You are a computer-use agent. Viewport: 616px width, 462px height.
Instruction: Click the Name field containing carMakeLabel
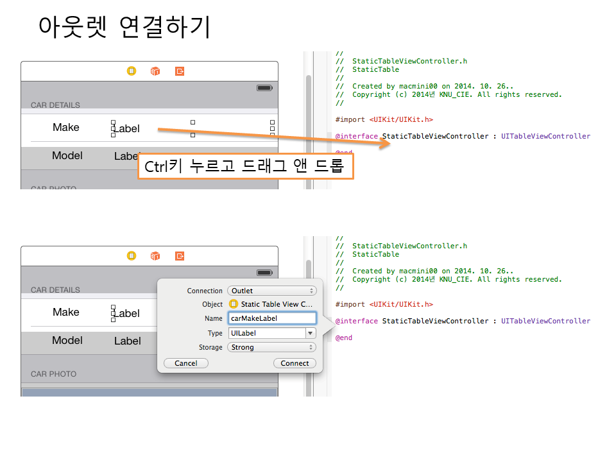coord(272,318)
